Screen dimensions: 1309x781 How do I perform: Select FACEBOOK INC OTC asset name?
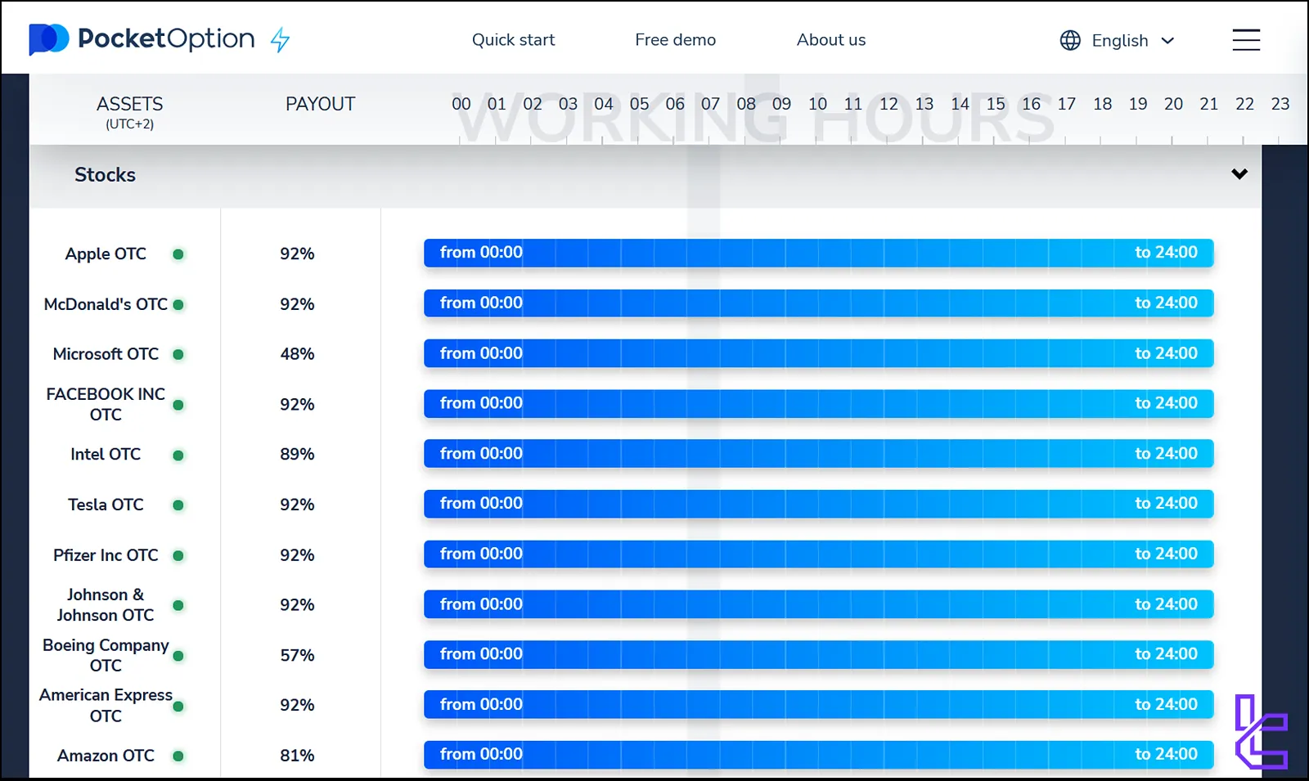click(106, 404)
